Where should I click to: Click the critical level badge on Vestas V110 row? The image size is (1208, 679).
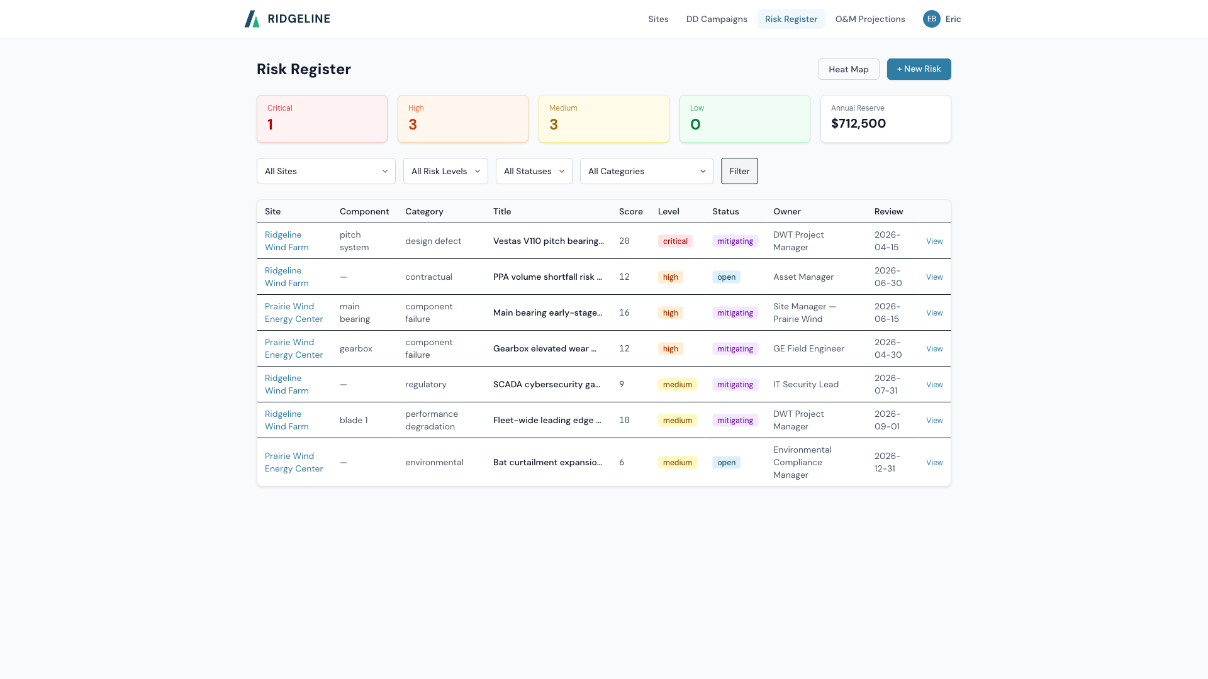675,241
